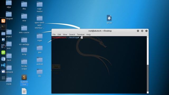Click the Terminal icon in dock
Image resolution: width=169 pixels, height=95 pixels.
[x=3, y=27]
